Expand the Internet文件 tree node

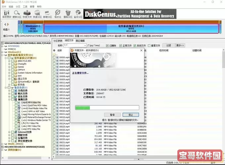click(9, 132)
